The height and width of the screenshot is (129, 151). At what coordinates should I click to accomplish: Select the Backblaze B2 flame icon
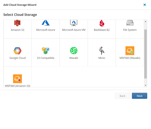102,23
